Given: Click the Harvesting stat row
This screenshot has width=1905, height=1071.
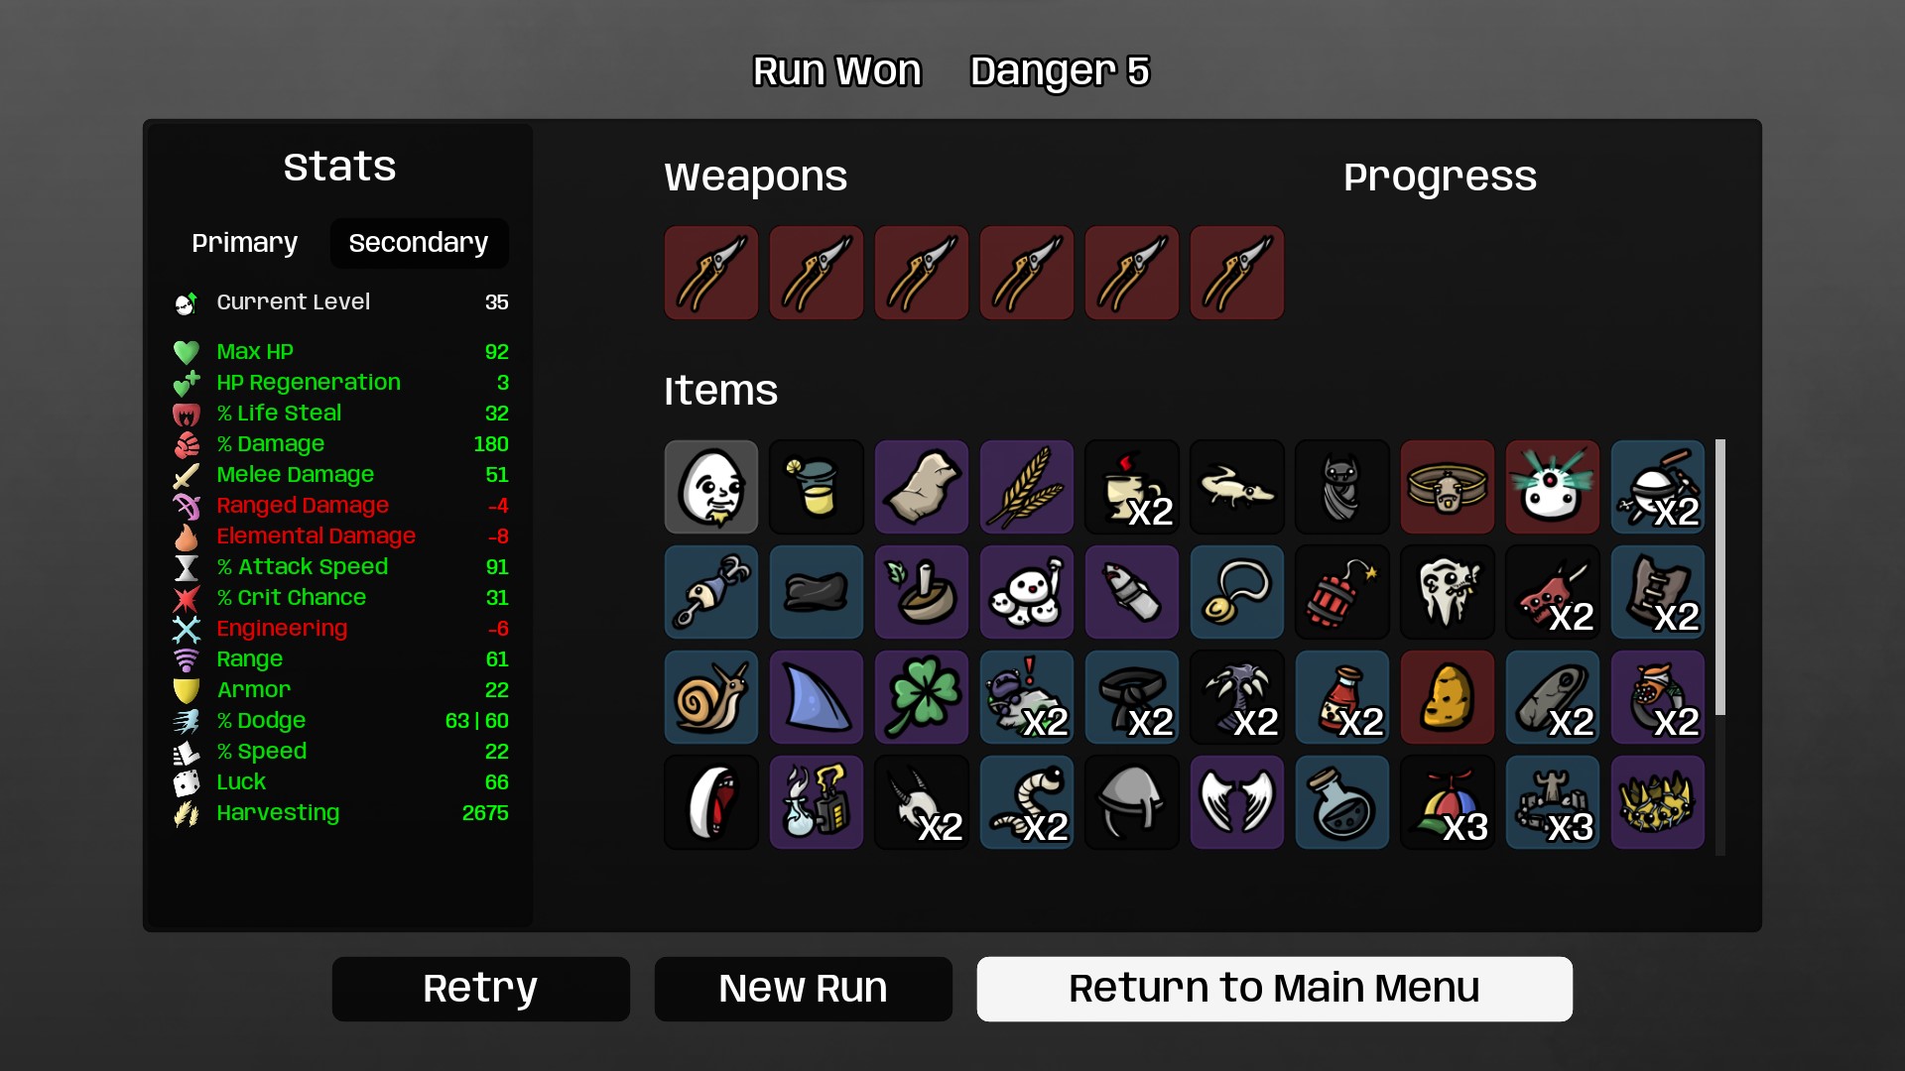Looking at the screenshot, I should point(340,813).
